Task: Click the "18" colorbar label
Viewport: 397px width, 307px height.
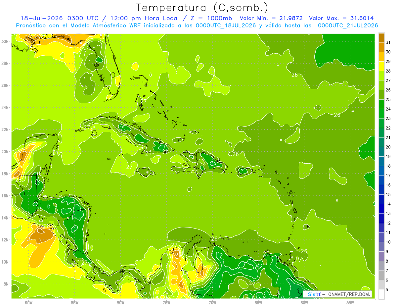Action: point(388,166)
